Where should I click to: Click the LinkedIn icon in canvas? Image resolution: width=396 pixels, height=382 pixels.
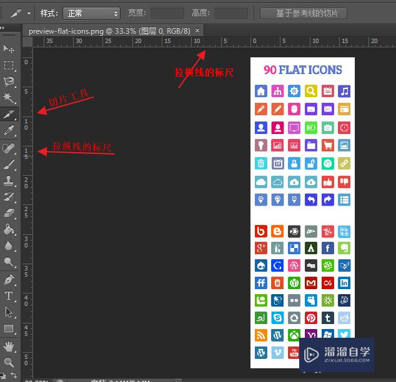pos(344,283)
